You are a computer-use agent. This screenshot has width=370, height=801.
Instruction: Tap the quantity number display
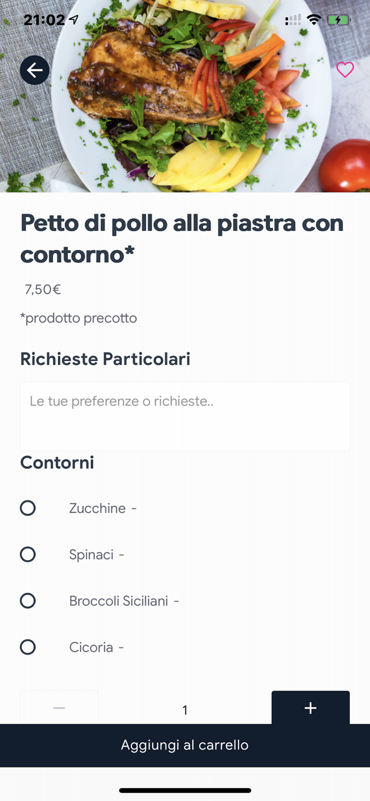pos(185,710)
